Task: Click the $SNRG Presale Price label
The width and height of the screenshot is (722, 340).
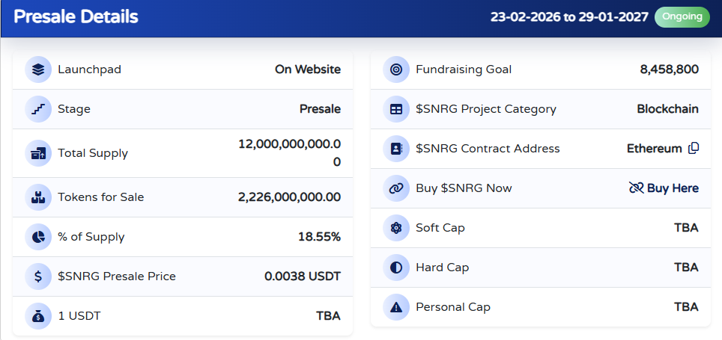Action: (117, 276)
